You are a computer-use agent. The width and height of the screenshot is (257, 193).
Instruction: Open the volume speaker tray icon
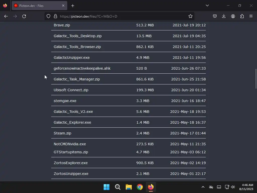[233, 187]
